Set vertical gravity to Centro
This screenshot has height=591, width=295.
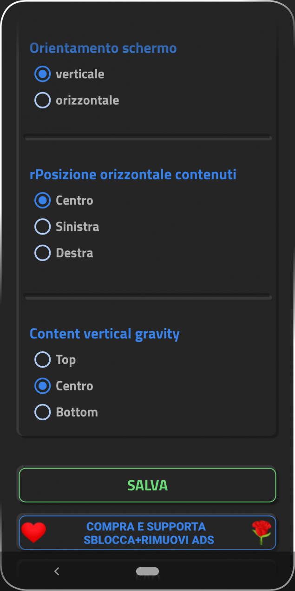[x=64, y=386]
